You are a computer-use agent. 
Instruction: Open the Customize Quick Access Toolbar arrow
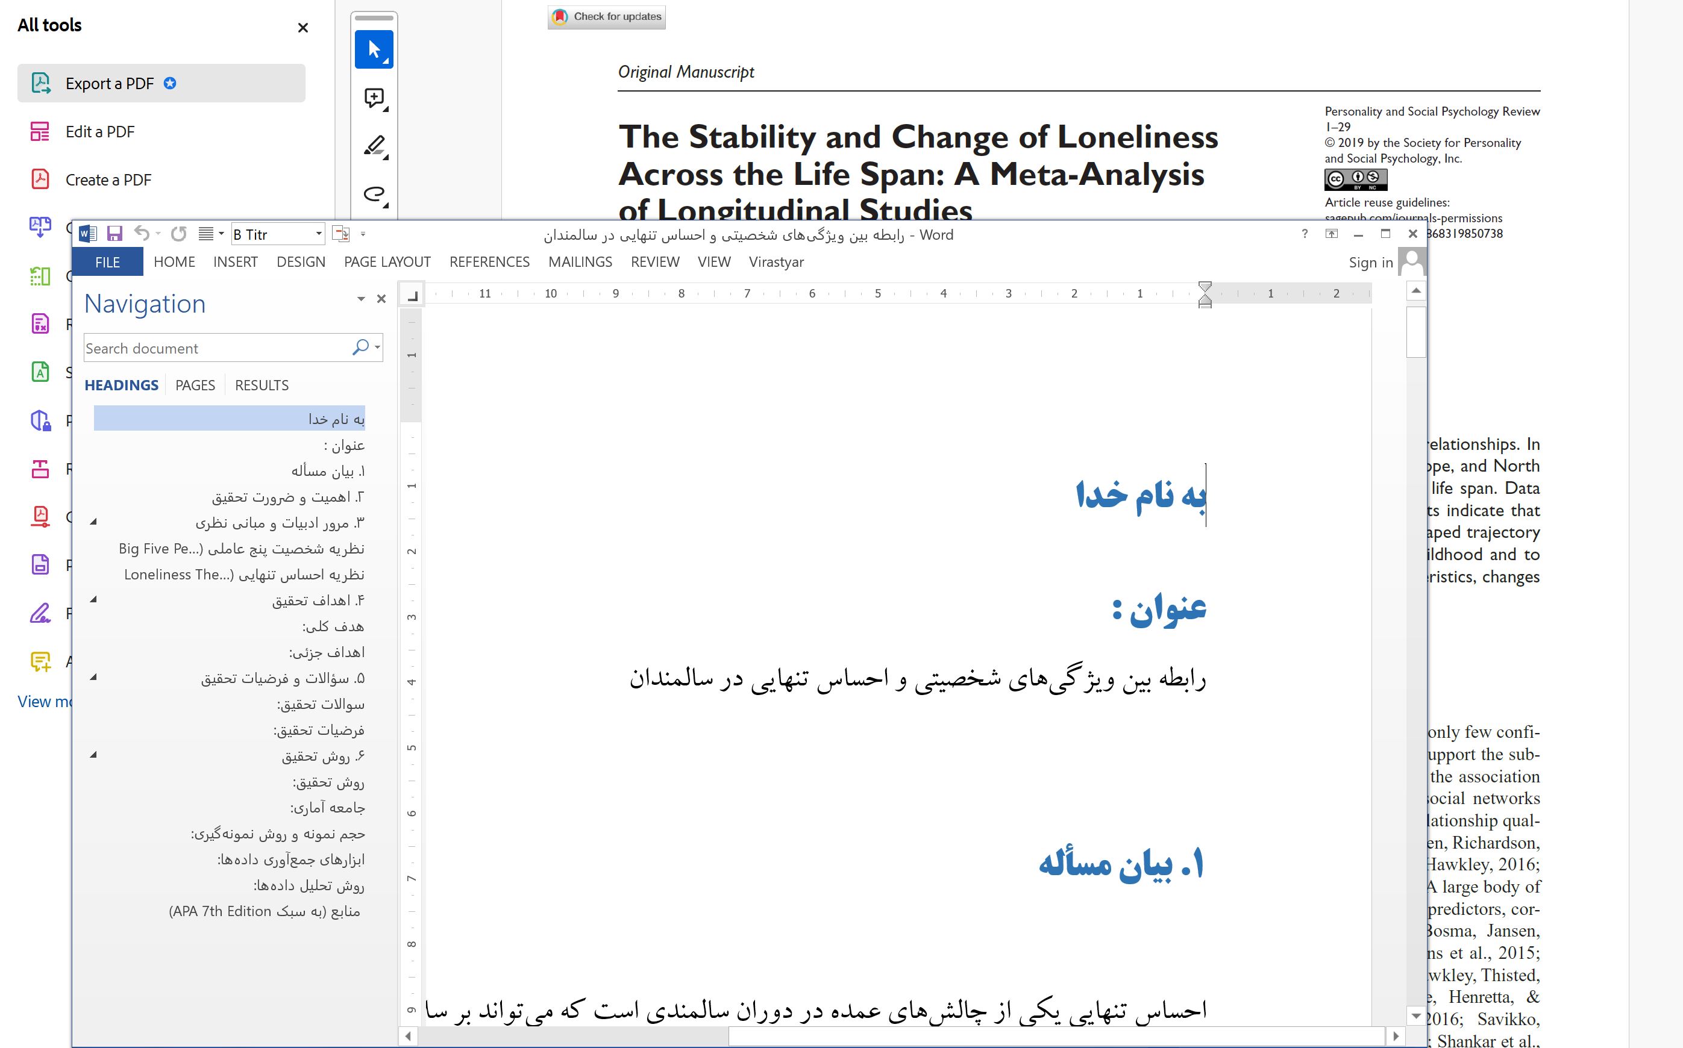(363, 234)
